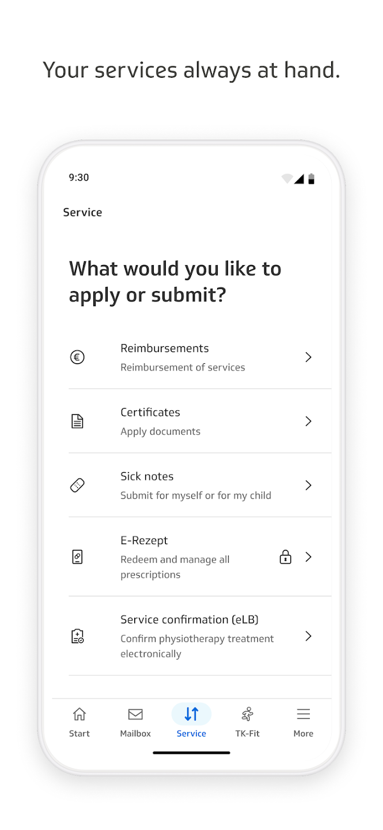Tap the Certificates document icon
This screenshot has height=830, width=383.
tap(77, 421)
